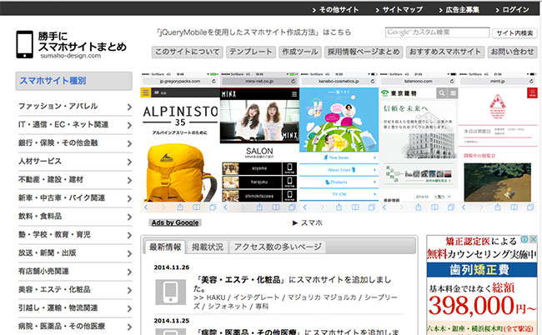
Task: Open おすすめスマホサイト menu item
Action: pos(445,52)
